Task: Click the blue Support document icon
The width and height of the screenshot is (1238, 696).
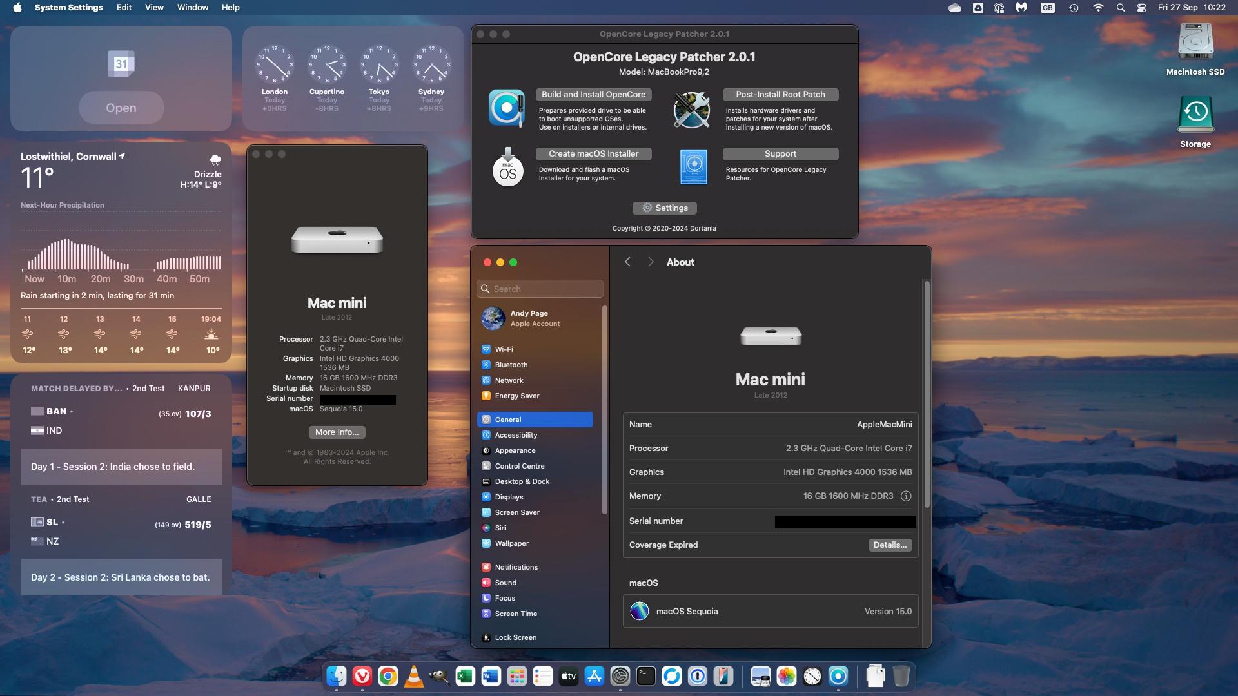Action: click(x=694, y=167)
